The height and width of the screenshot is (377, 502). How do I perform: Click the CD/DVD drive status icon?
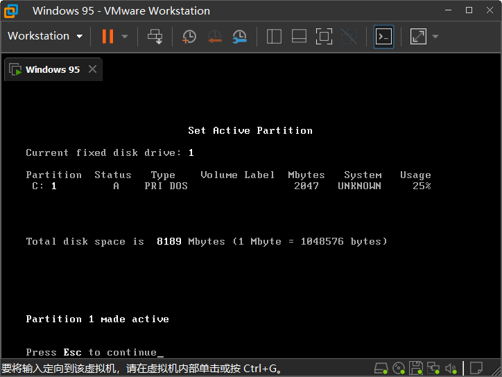399,369
